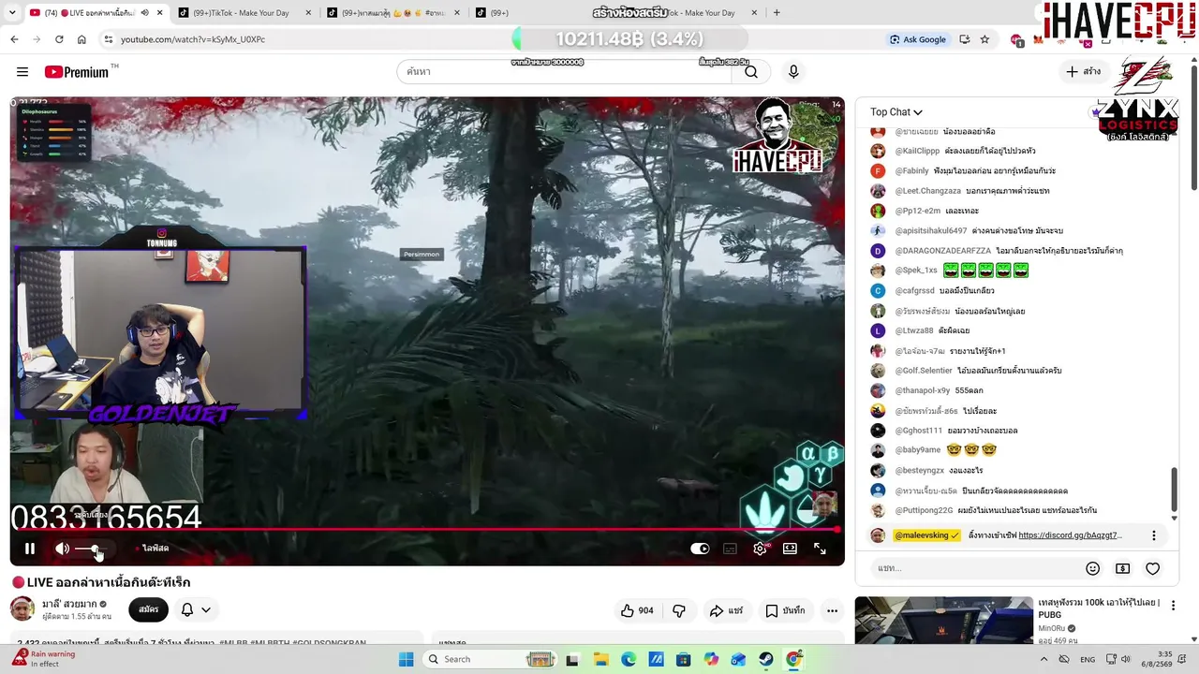Open the Windows Start menu

(x=406, y=659)
